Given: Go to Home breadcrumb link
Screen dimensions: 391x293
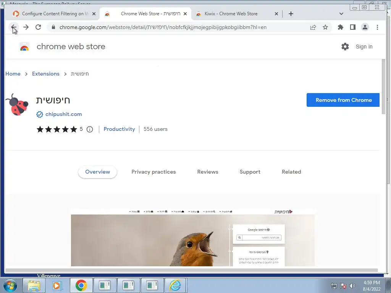Looking at the screenshot, I should tap(13, 74).
